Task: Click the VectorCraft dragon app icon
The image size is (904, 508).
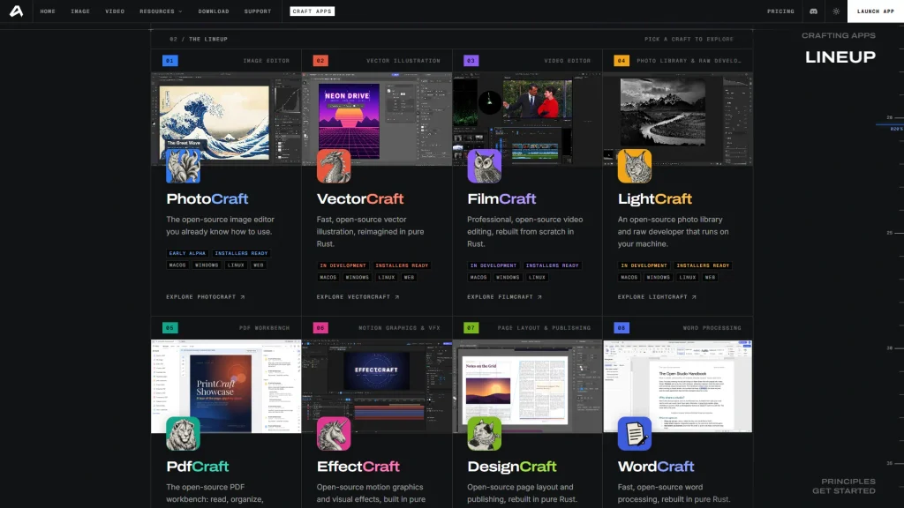Action: coord(334,166)
